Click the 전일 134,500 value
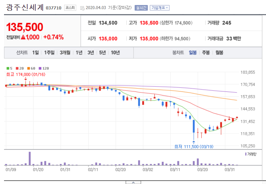 pyautogui.click(x=108, y=23)
